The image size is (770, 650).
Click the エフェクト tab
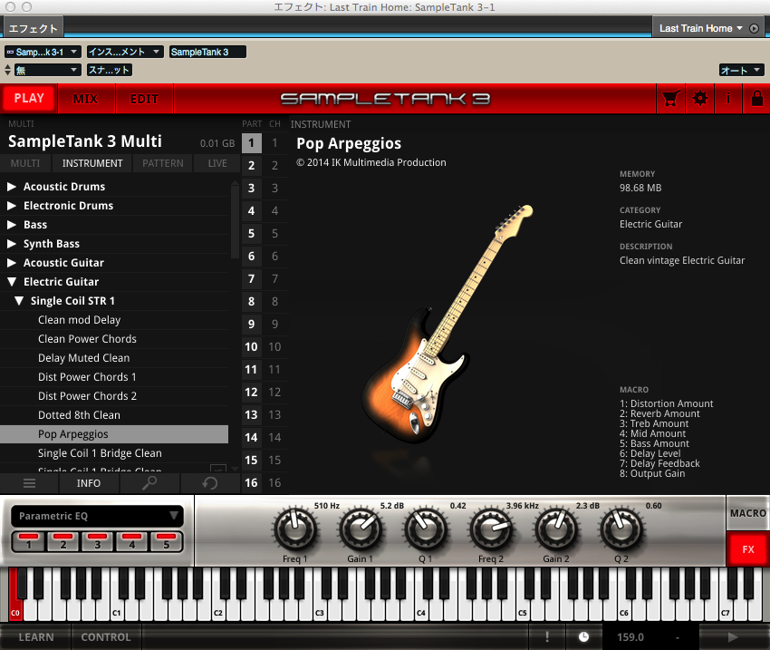pyautogui.click(x=34, y=28)
